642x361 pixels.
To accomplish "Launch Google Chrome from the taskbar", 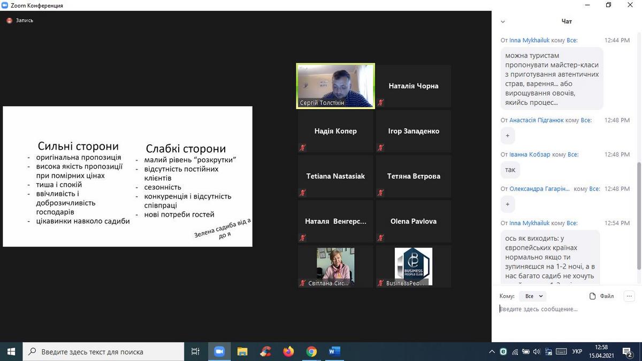I will [x=312, y=351].
